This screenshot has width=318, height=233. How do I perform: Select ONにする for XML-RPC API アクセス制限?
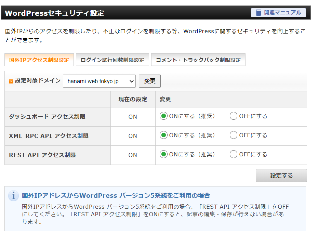163,135
